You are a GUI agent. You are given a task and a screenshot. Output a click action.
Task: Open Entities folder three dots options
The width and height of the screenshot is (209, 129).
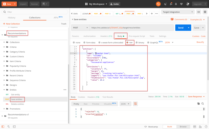pos(65,90)
